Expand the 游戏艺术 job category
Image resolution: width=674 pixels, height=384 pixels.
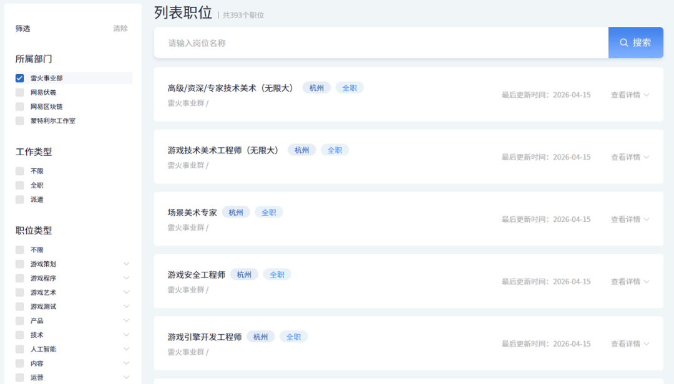point(127,292)
